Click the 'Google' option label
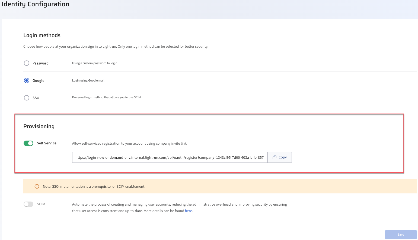Image resolution: width=418 pixels, height=240 pixels. click(x=38, y=81)
